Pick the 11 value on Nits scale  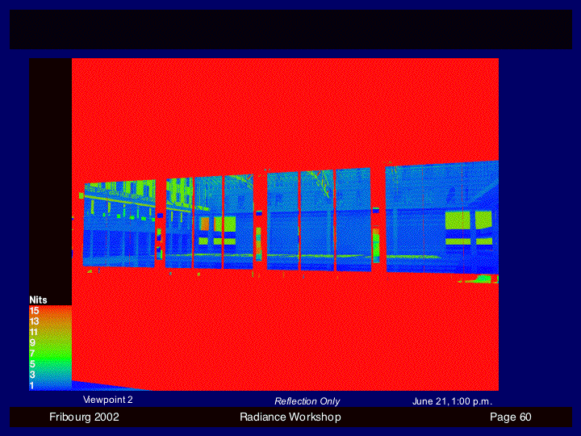34,332
